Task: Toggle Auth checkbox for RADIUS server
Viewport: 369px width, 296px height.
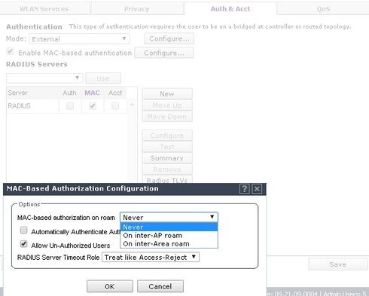Action: [70, 105]
